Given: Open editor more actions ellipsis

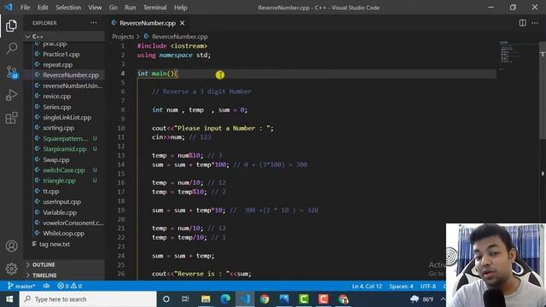Looking at the screenshot, I should coord(535,23).
